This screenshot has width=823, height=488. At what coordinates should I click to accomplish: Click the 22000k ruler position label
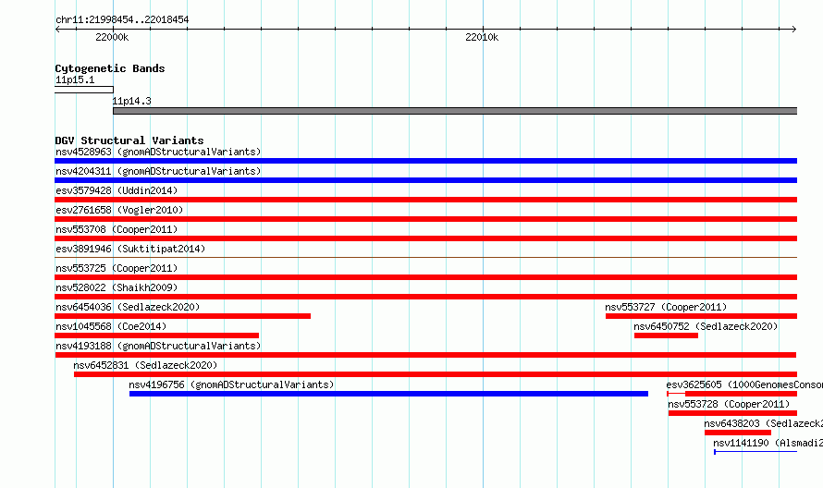tap(112, 37)
